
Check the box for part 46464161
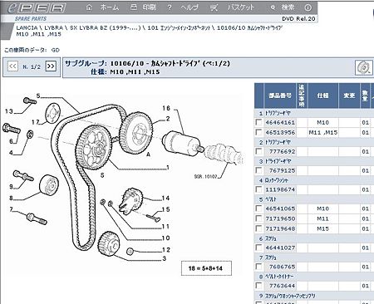(x=258, y=122)
